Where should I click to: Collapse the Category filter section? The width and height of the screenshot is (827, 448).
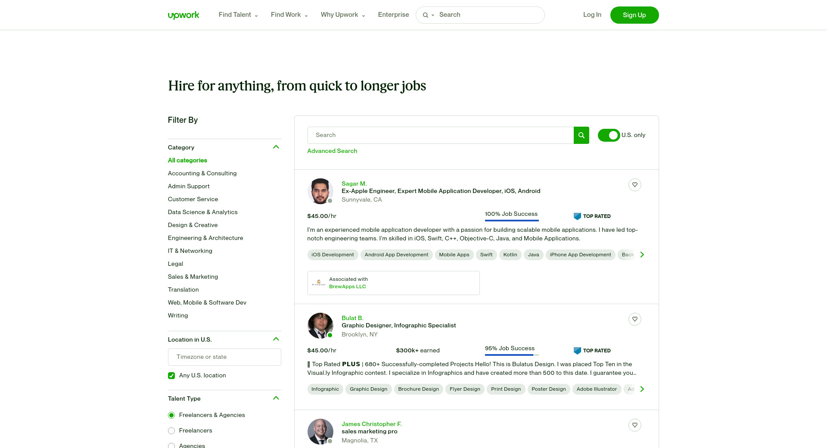(276, 147)
